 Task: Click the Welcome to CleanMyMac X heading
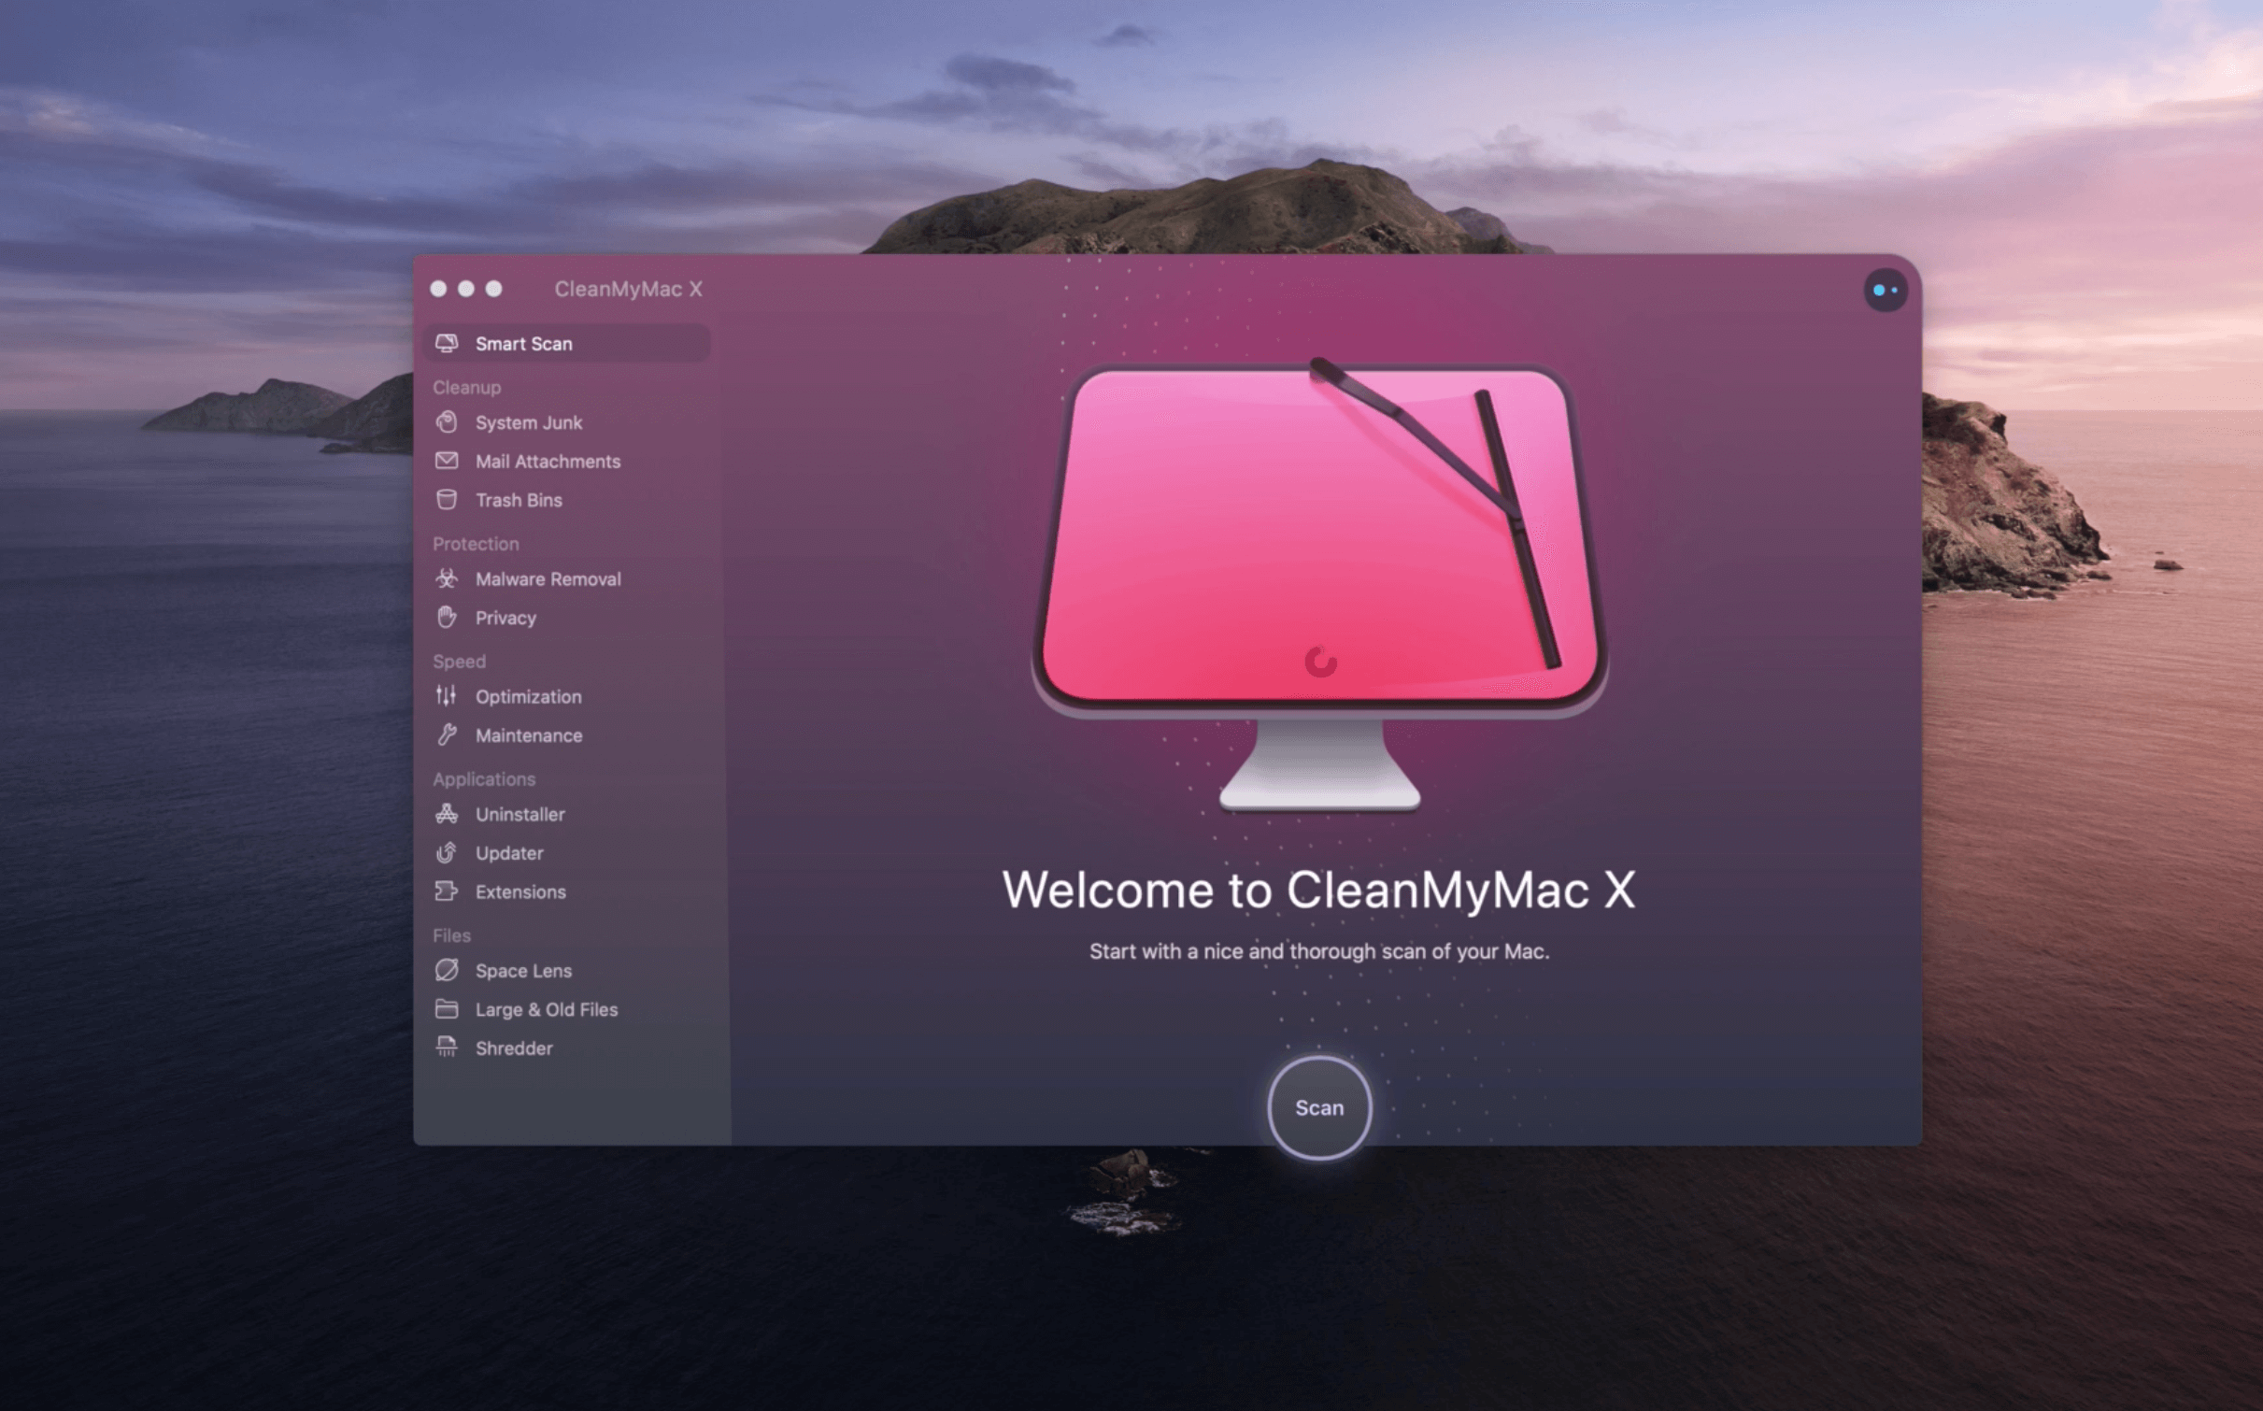tap(1318, 889)
